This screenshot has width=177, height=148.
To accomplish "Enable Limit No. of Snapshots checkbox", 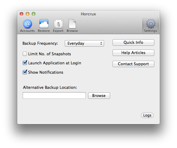I will pos(25,54).
